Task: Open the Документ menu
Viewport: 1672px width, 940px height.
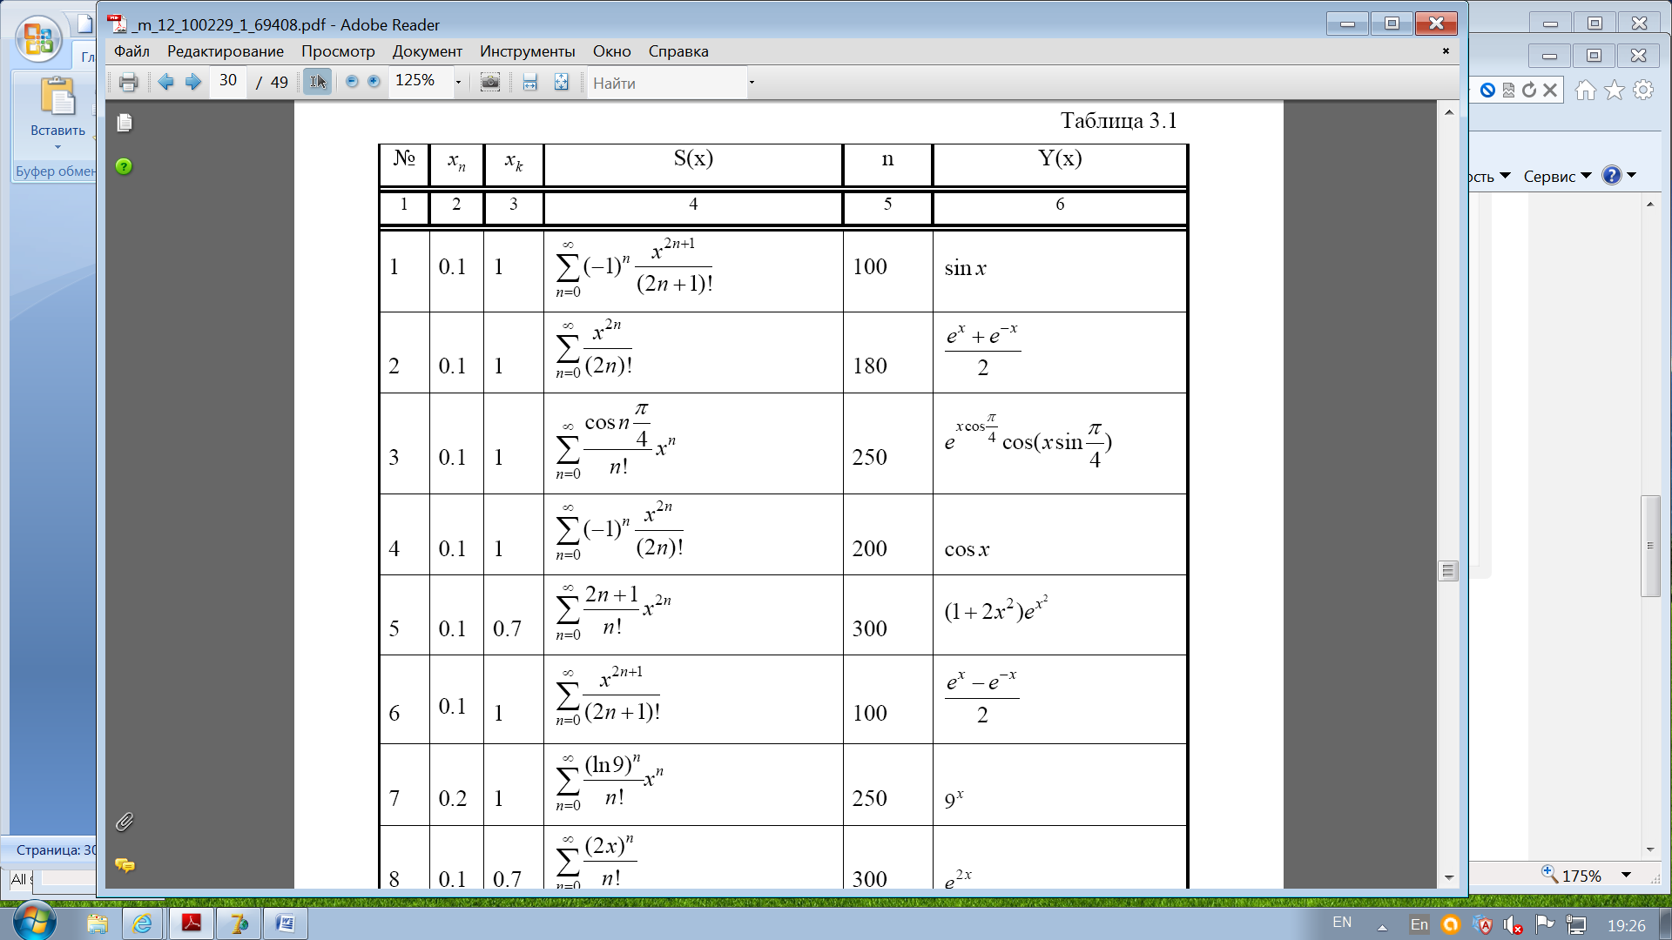Action: pos(427,51)
